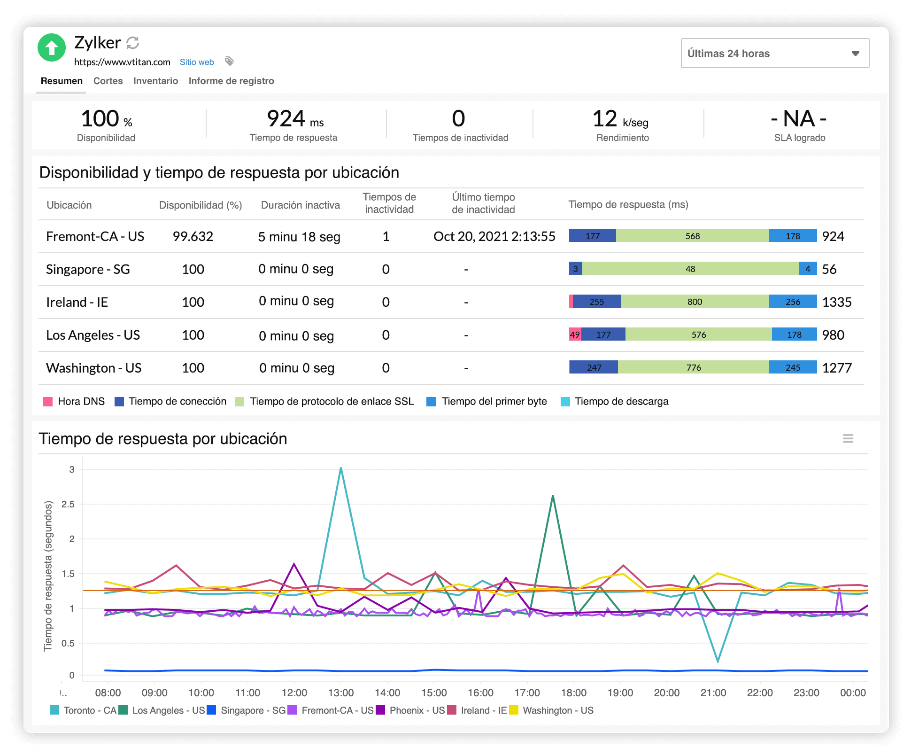Image resolution: width=911 pixels, height=755 pixels.
Task: Open the Últimas 24 horas time range dropdown
Action: pos(775,53)
